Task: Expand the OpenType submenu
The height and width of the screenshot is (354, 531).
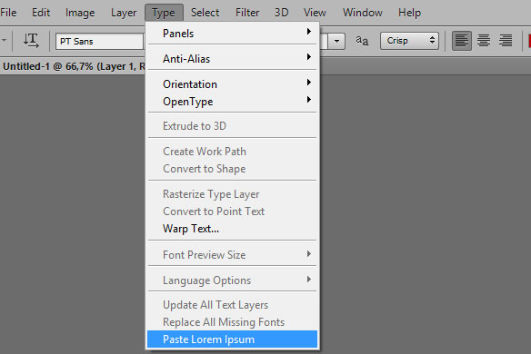Action: point(233,101)
